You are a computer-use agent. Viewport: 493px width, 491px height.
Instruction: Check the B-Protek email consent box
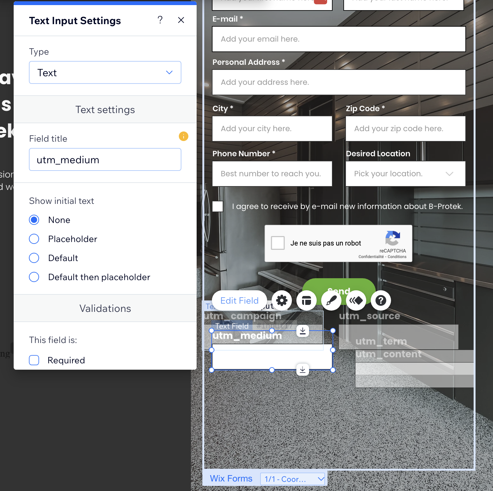pyautogui.click(x=218, y=206)
